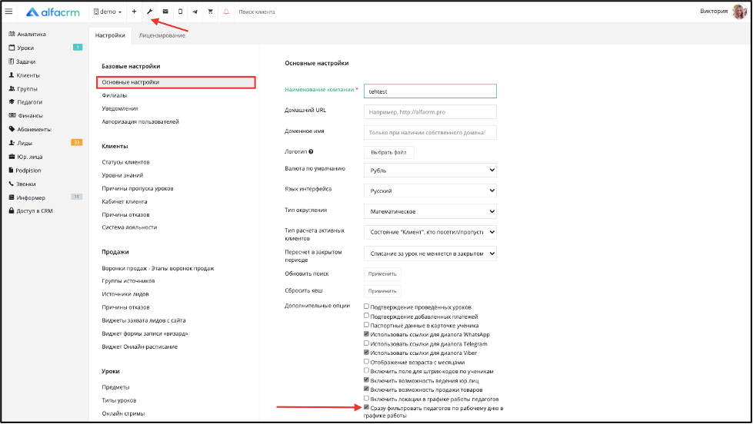Toggle Viber dialog links checkbox
Screen dimensions: 753x424
point(366,352)
